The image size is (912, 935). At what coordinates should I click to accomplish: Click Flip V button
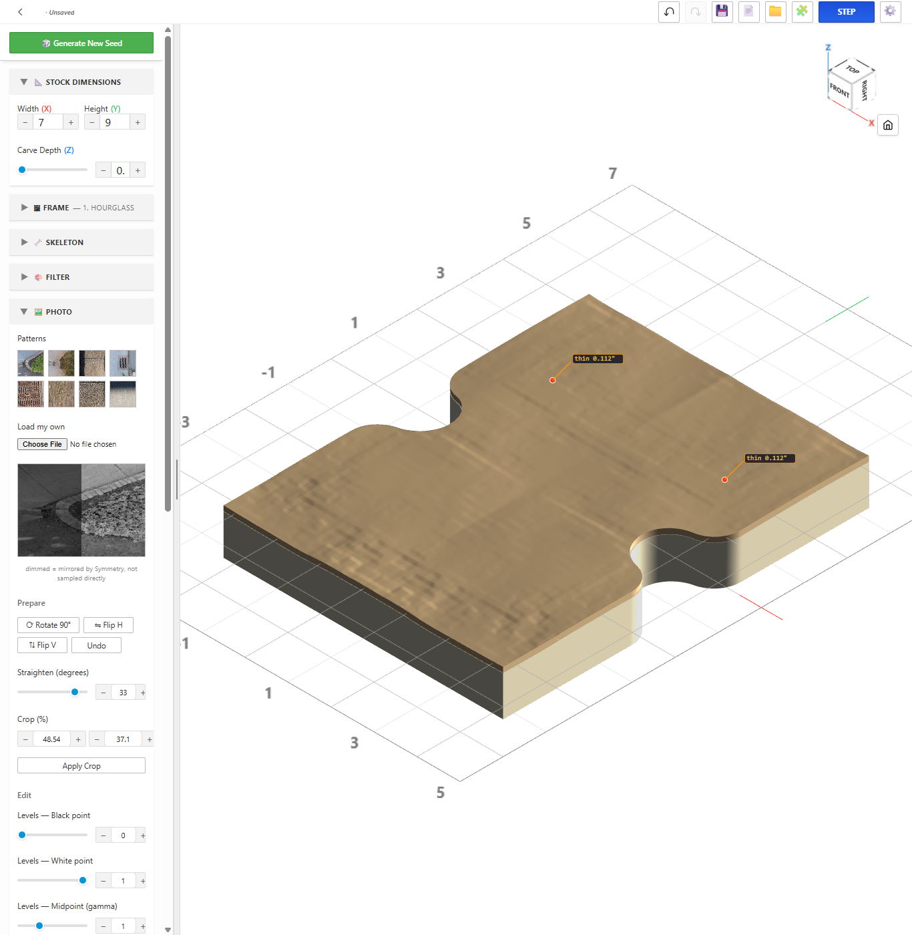(42, 645)
